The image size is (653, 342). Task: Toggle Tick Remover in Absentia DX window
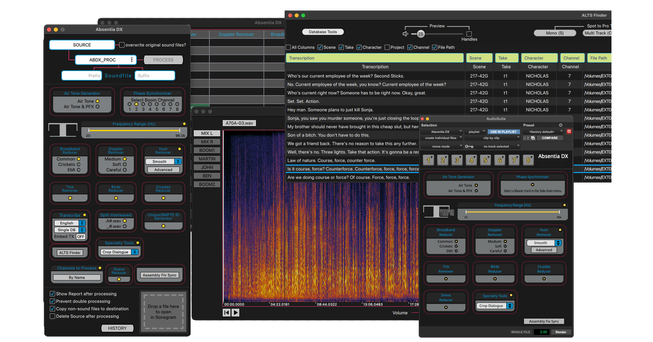pyautogui.click(x=70, y=198)
